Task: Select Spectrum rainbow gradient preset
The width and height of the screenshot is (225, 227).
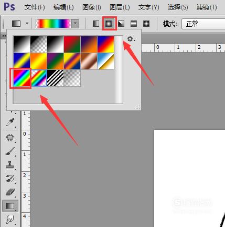Action: 22,78
